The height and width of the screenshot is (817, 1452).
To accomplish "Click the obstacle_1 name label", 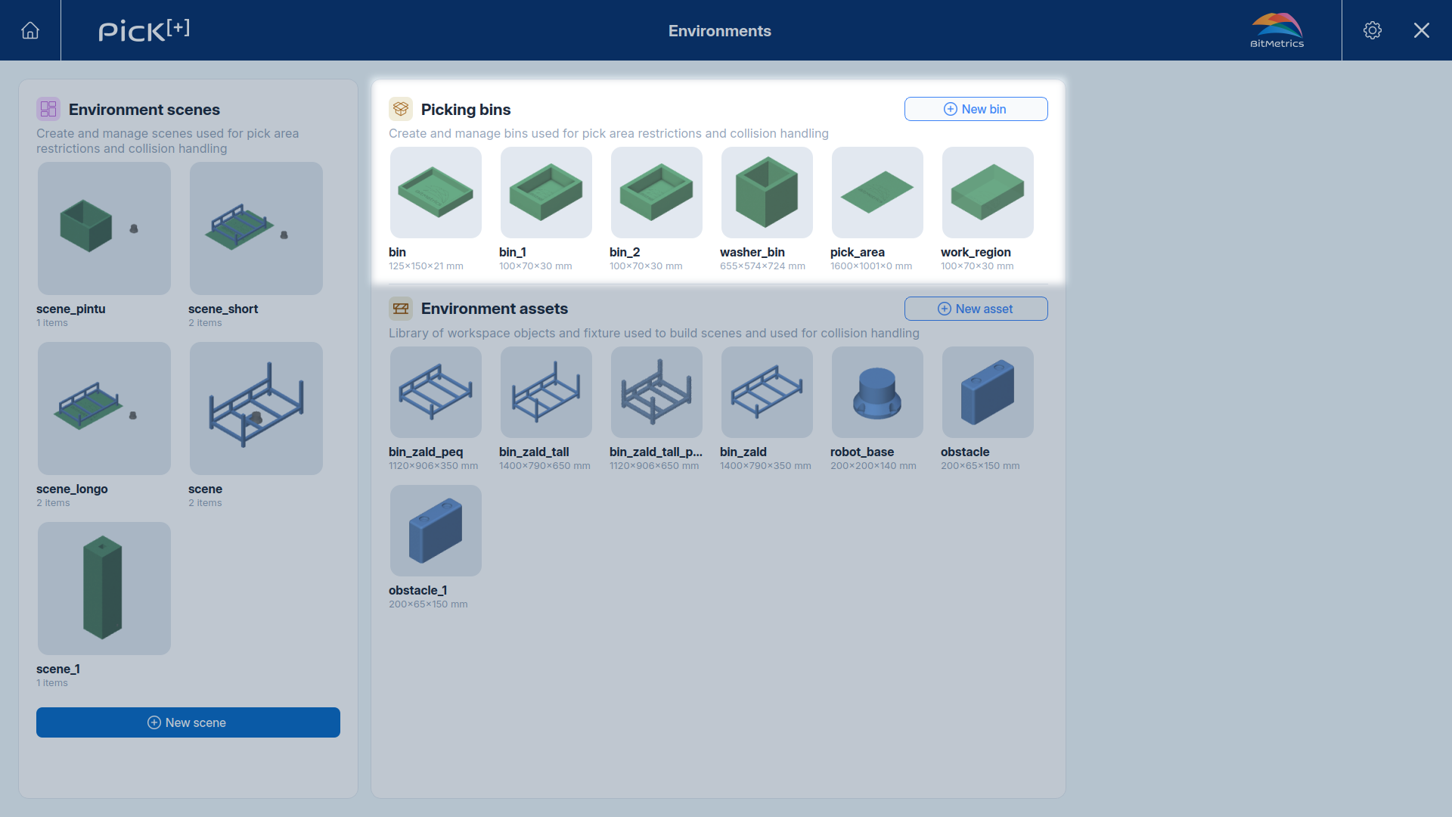I will (x=418, y=590).
